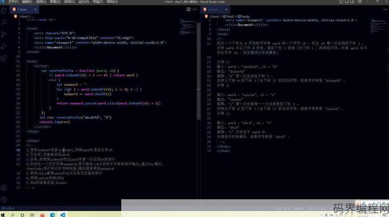Click the left editor minimap
389x217 pixels.
[x=188, y=26]
